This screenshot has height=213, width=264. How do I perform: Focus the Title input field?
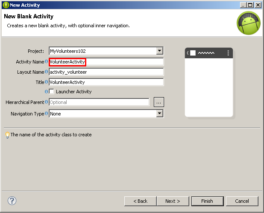[x=106, y=82]
